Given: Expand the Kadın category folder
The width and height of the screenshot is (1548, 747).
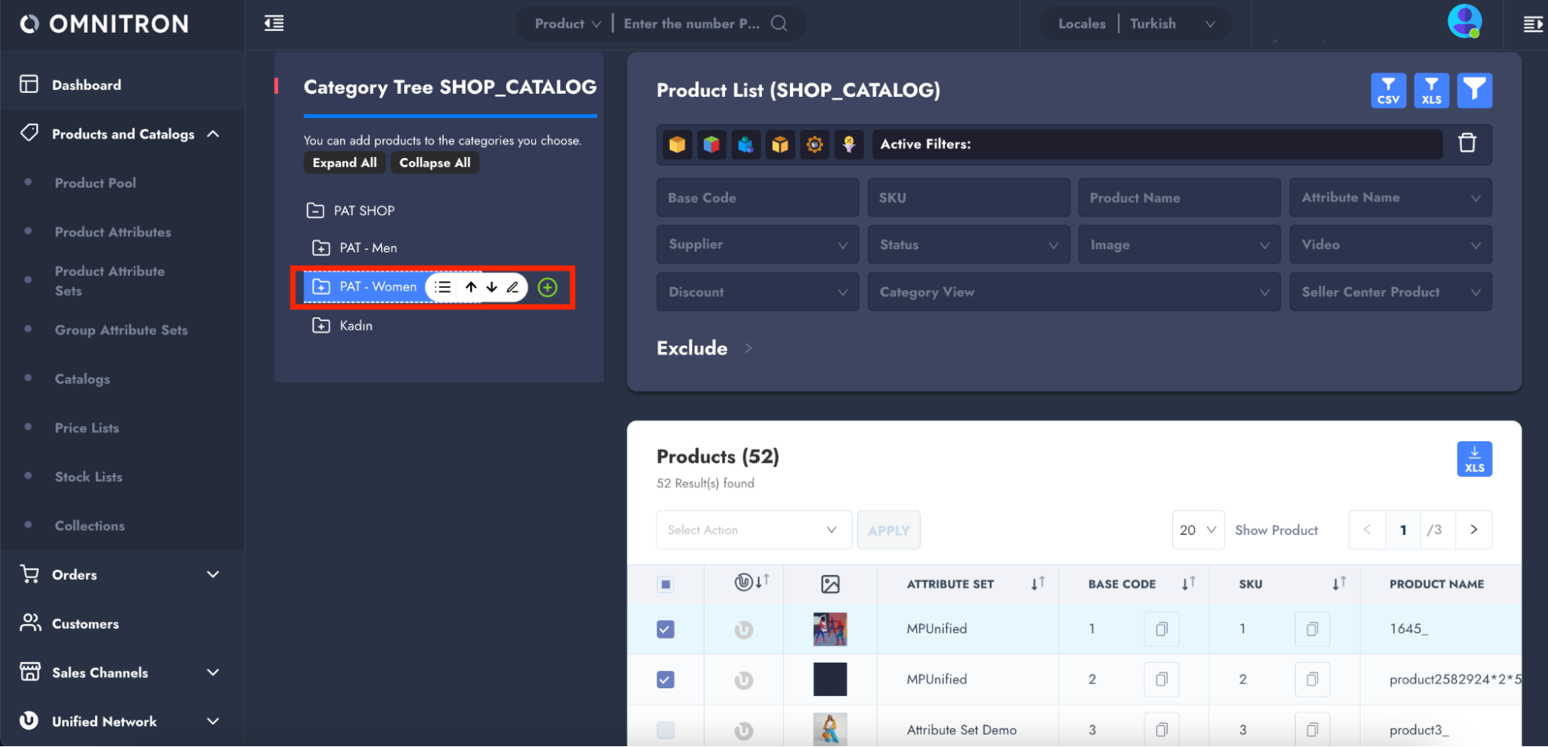Looking at the screenshot, I should [321, 326].
